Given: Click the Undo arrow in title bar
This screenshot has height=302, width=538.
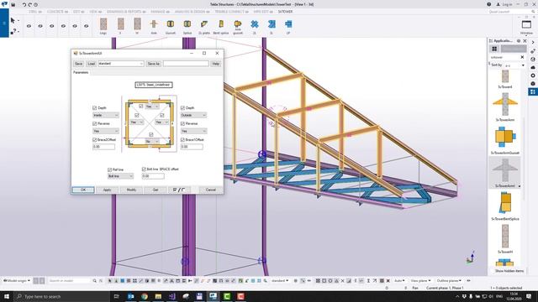Looking at the screenshot, I should point(24,5).
